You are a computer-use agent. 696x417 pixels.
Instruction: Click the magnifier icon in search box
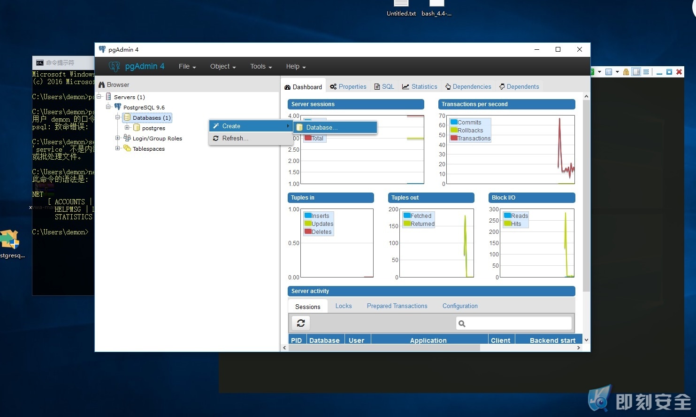coord(462,324)
